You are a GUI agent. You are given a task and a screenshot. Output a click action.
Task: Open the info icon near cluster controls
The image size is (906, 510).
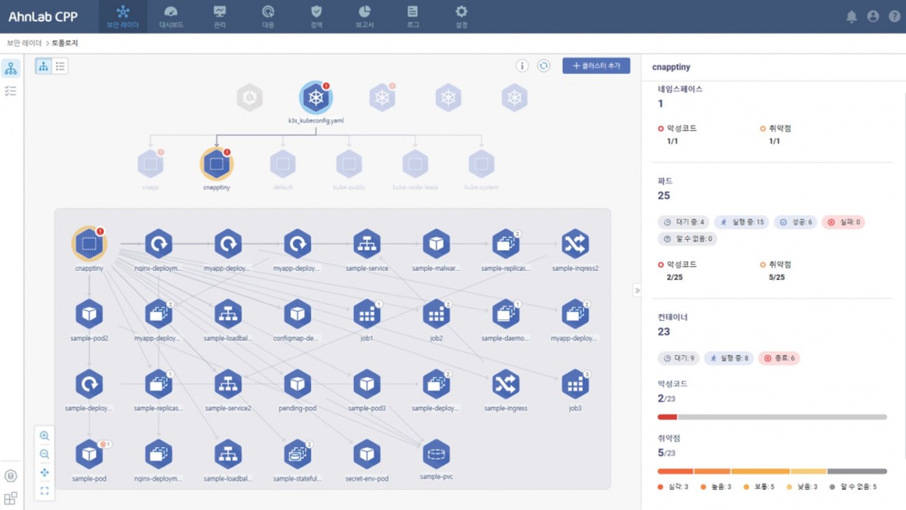[x=522, y=66]
